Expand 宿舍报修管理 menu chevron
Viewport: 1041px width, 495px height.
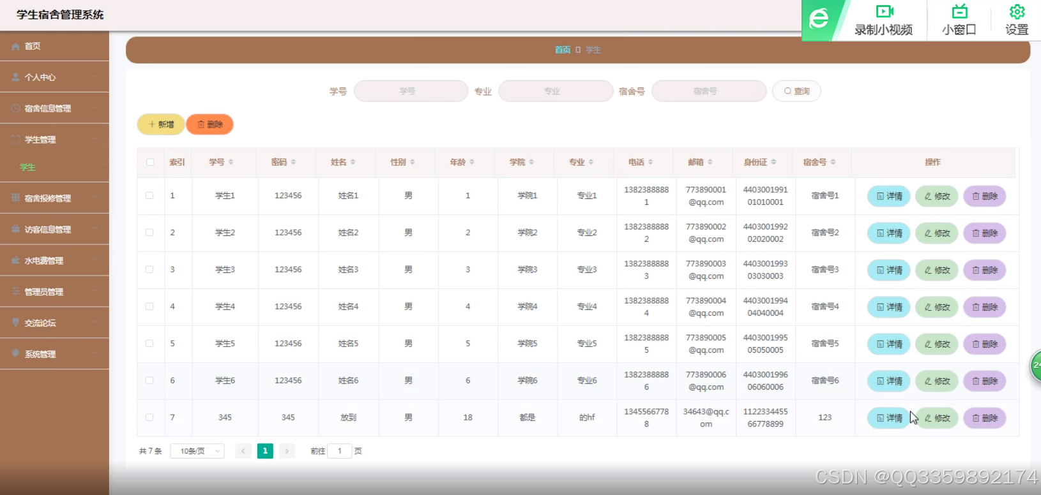tap(95, 198)
